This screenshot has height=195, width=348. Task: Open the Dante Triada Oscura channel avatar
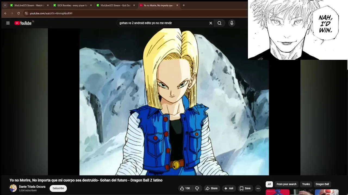click(x=13, y=188)
